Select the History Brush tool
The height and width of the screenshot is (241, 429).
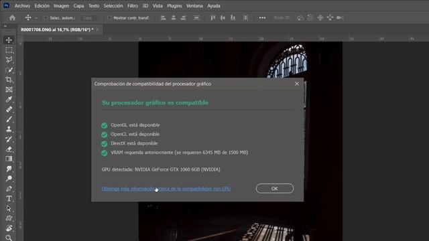(9, 139)
